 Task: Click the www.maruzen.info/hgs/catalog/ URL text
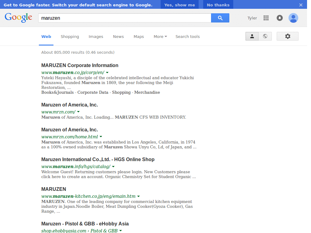[76, 167]
